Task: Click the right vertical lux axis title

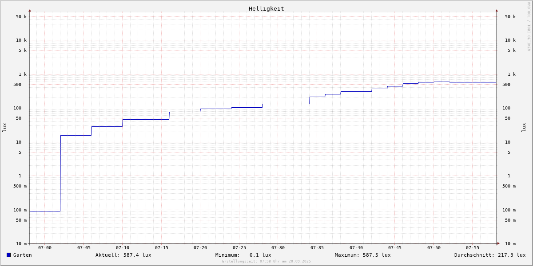Action: tap(524, 127)
